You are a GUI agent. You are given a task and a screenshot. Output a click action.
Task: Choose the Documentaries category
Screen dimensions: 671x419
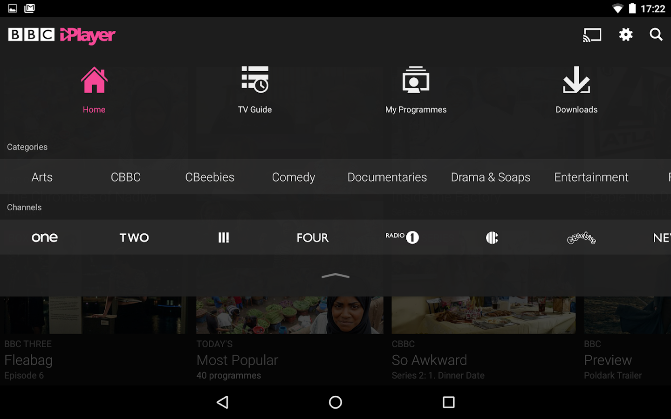[x=387, y=177]
